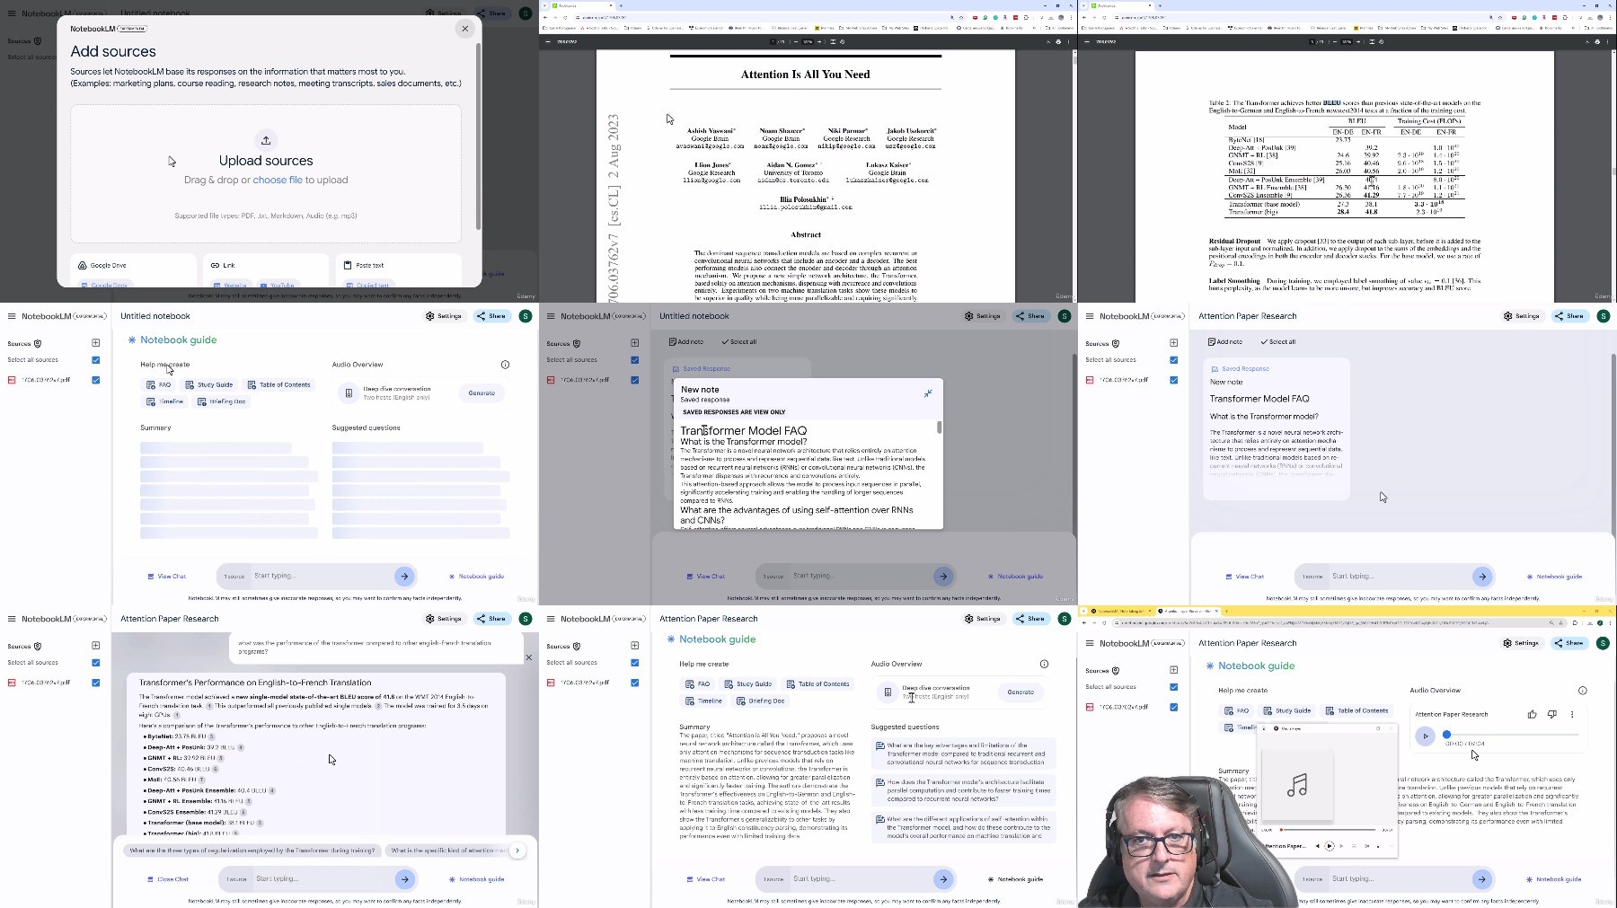This screenshot has height=908, width=1617.
Task: Toggle Select all sources in the New note panel
Action: [x=634, y=360]
